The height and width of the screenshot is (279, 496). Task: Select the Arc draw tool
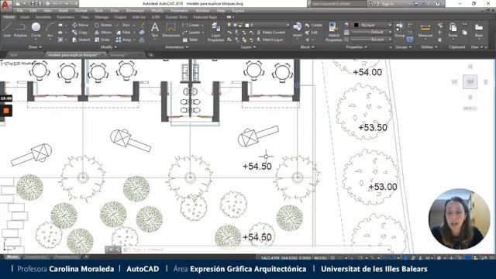pos(50,30)
